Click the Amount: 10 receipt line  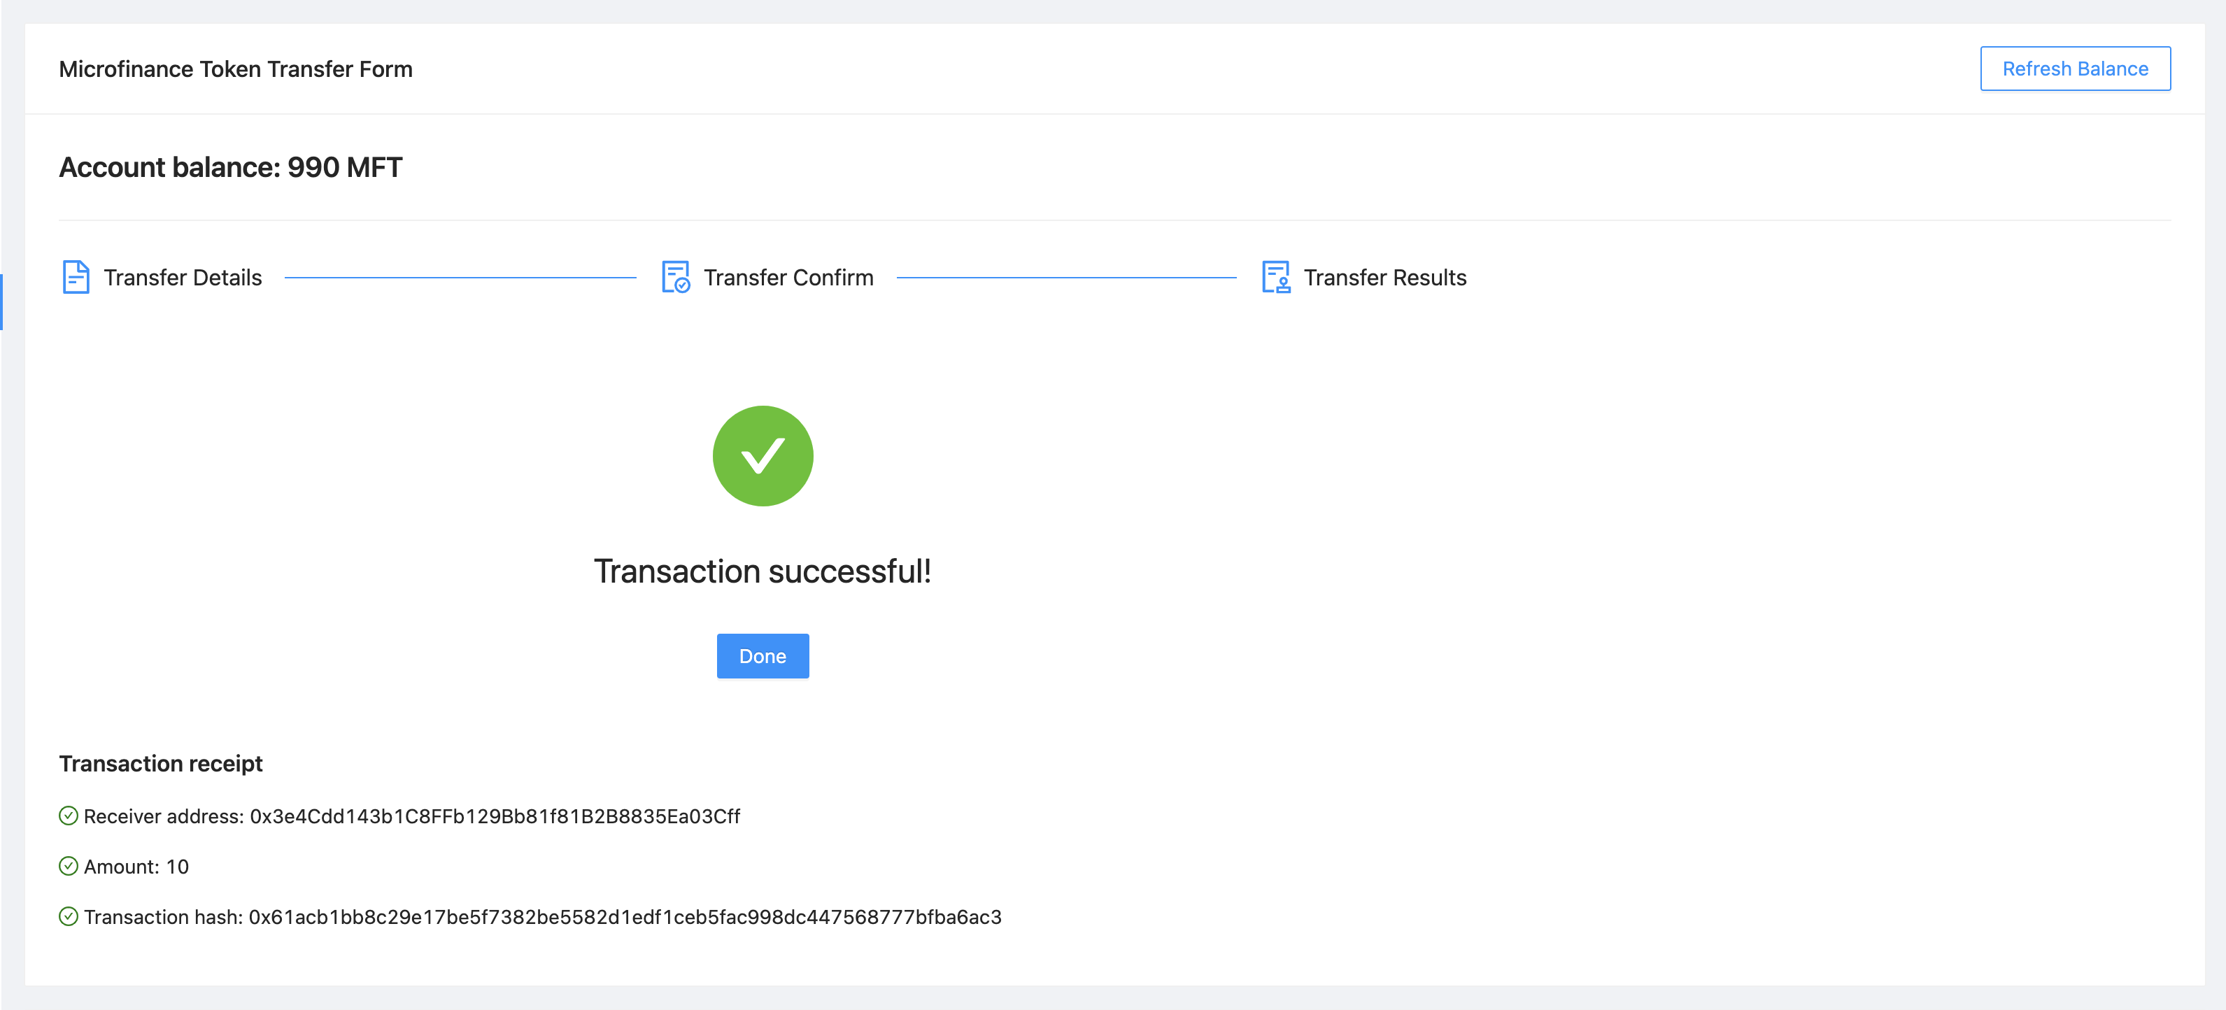click(136, 867)
